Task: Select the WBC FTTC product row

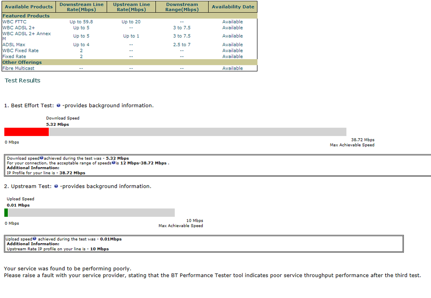Action: pos(129,22)
